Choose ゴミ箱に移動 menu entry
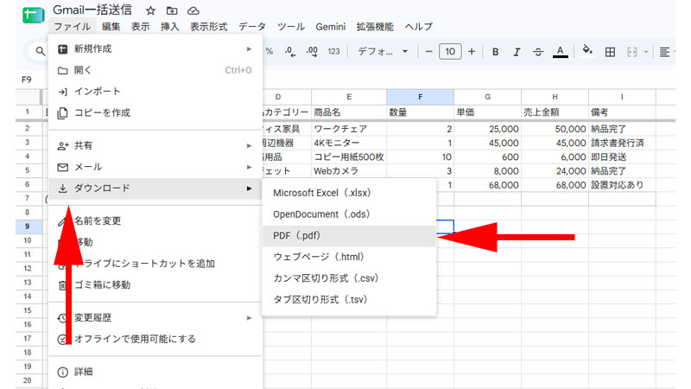 [155, 285]
